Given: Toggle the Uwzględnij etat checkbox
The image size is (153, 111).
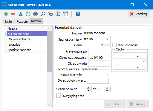Looking at the screenshot, I should (x=58, y=96).
